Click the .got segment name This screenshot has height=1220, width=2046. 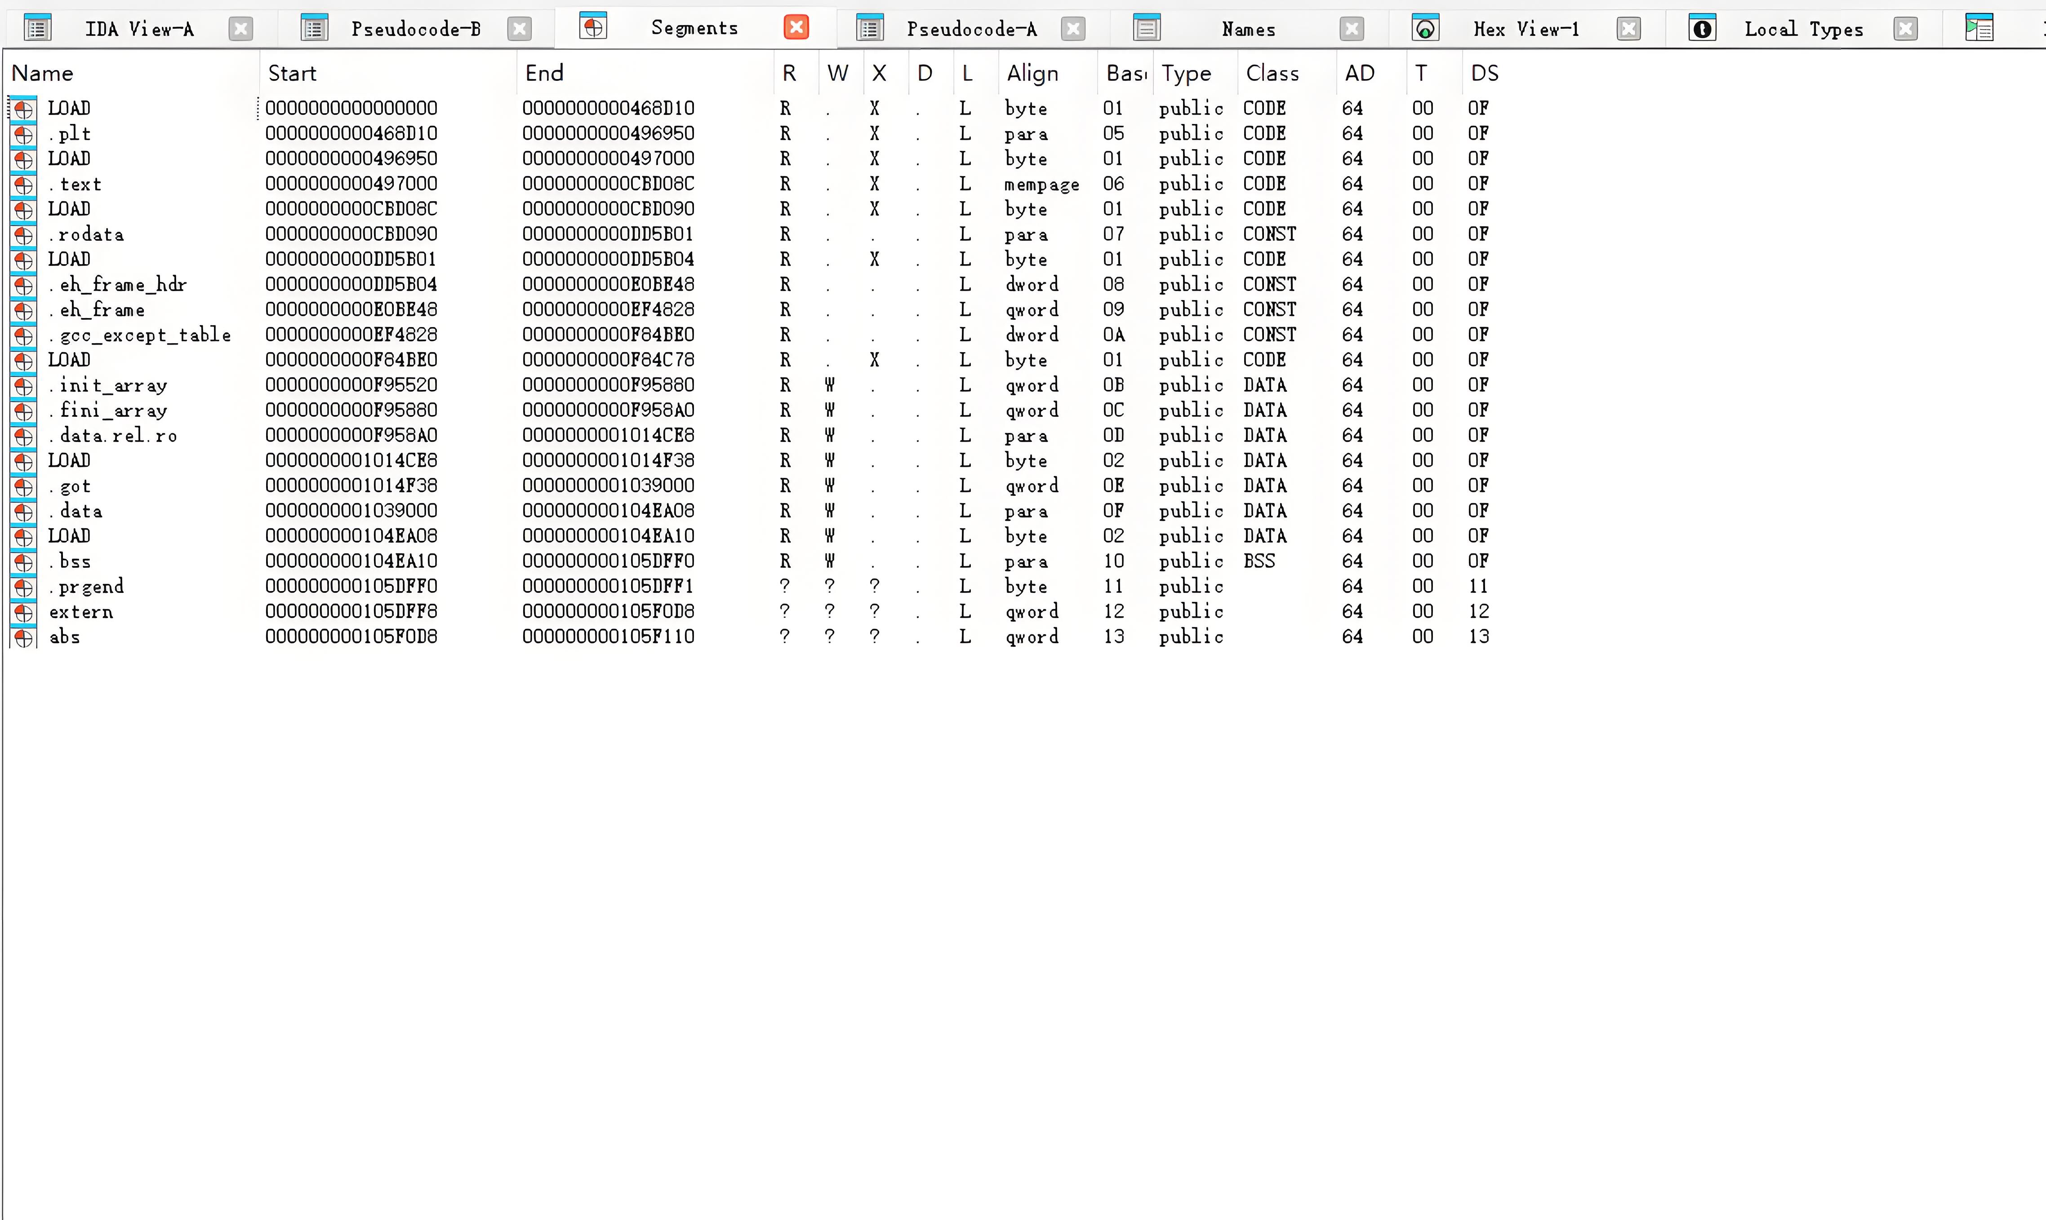71,486
